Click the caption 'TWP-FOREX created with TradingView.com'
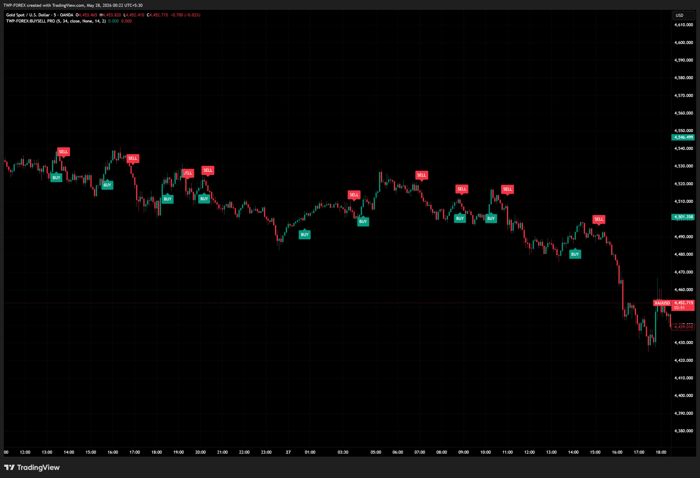 coord(44,5)
